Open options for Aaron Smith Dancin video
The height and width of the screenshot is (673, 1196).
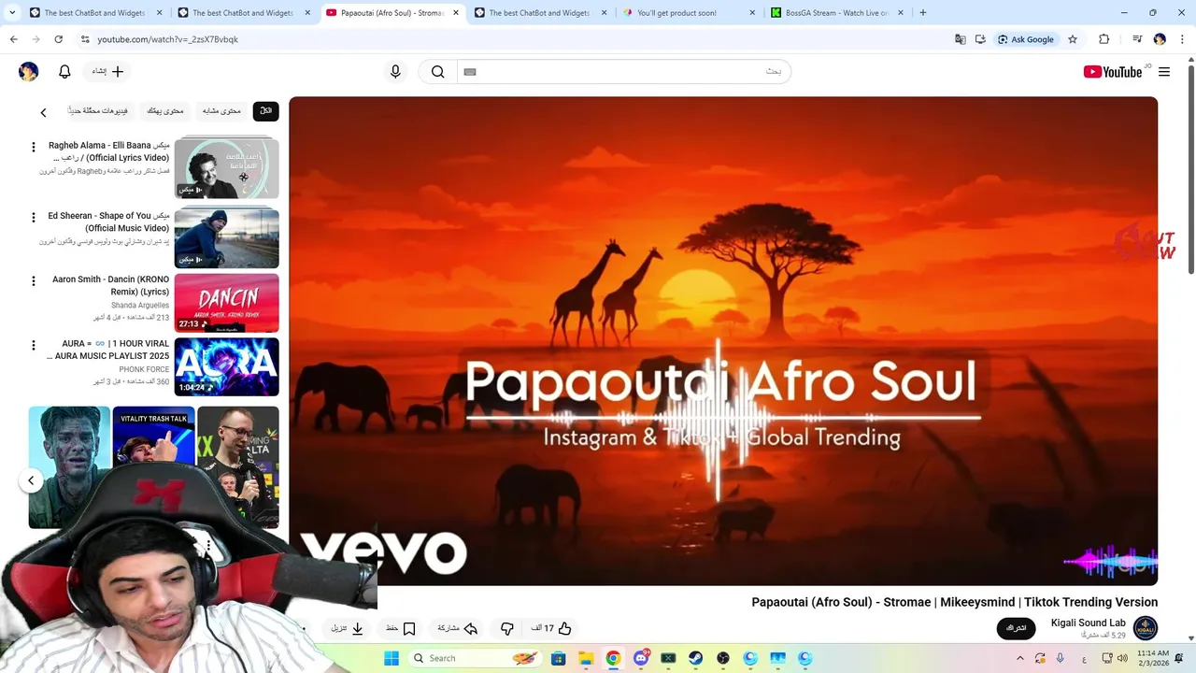(34, 280)
